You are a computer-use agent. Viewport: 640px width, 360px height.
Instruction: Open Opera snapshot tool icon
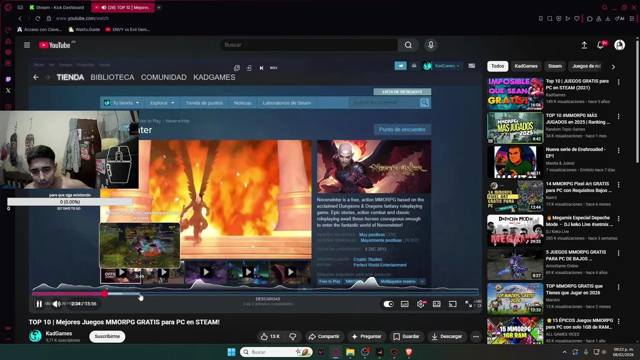pos(549,18)
